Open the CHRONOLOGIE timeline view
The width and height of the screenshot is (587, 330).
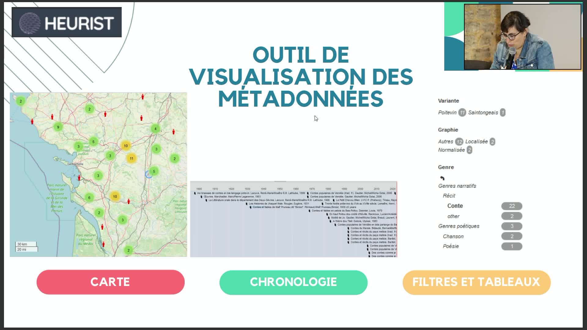293,282
